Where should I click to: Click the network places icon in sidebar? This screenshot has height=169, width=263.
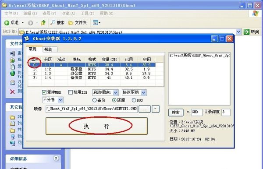click(12, 143)
